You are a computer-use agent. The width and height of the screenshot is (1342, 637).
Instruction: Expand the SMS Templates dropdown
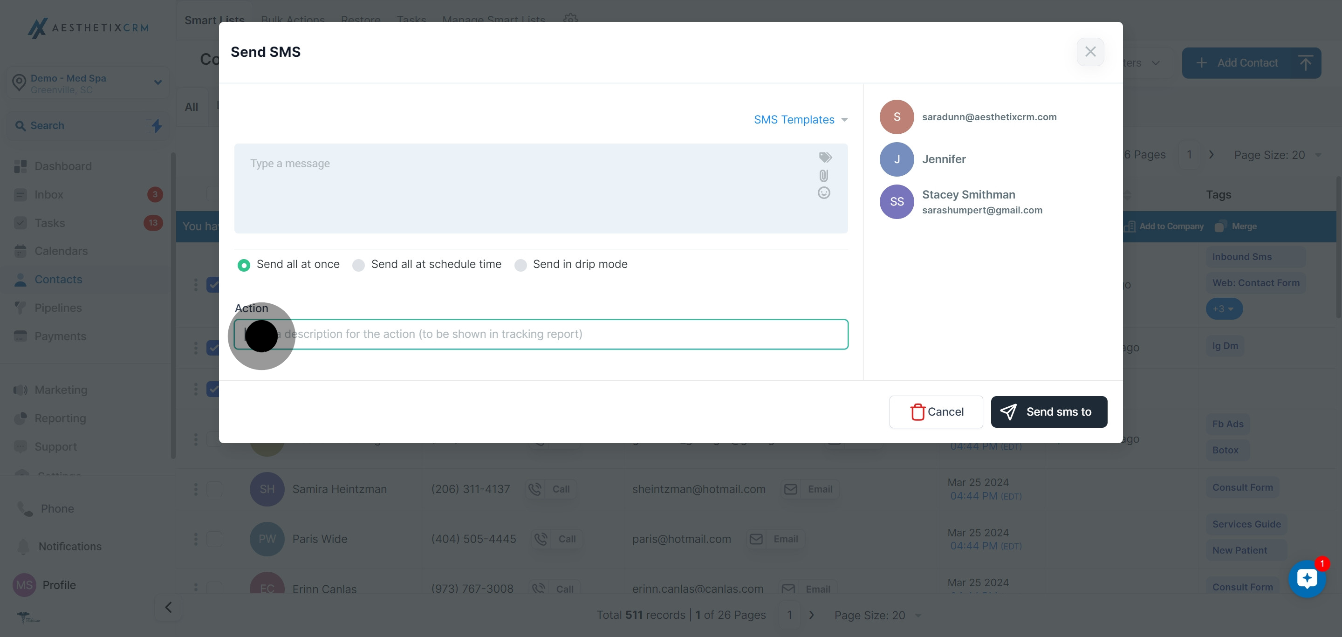pyautogui.click(x=800, y=120)
